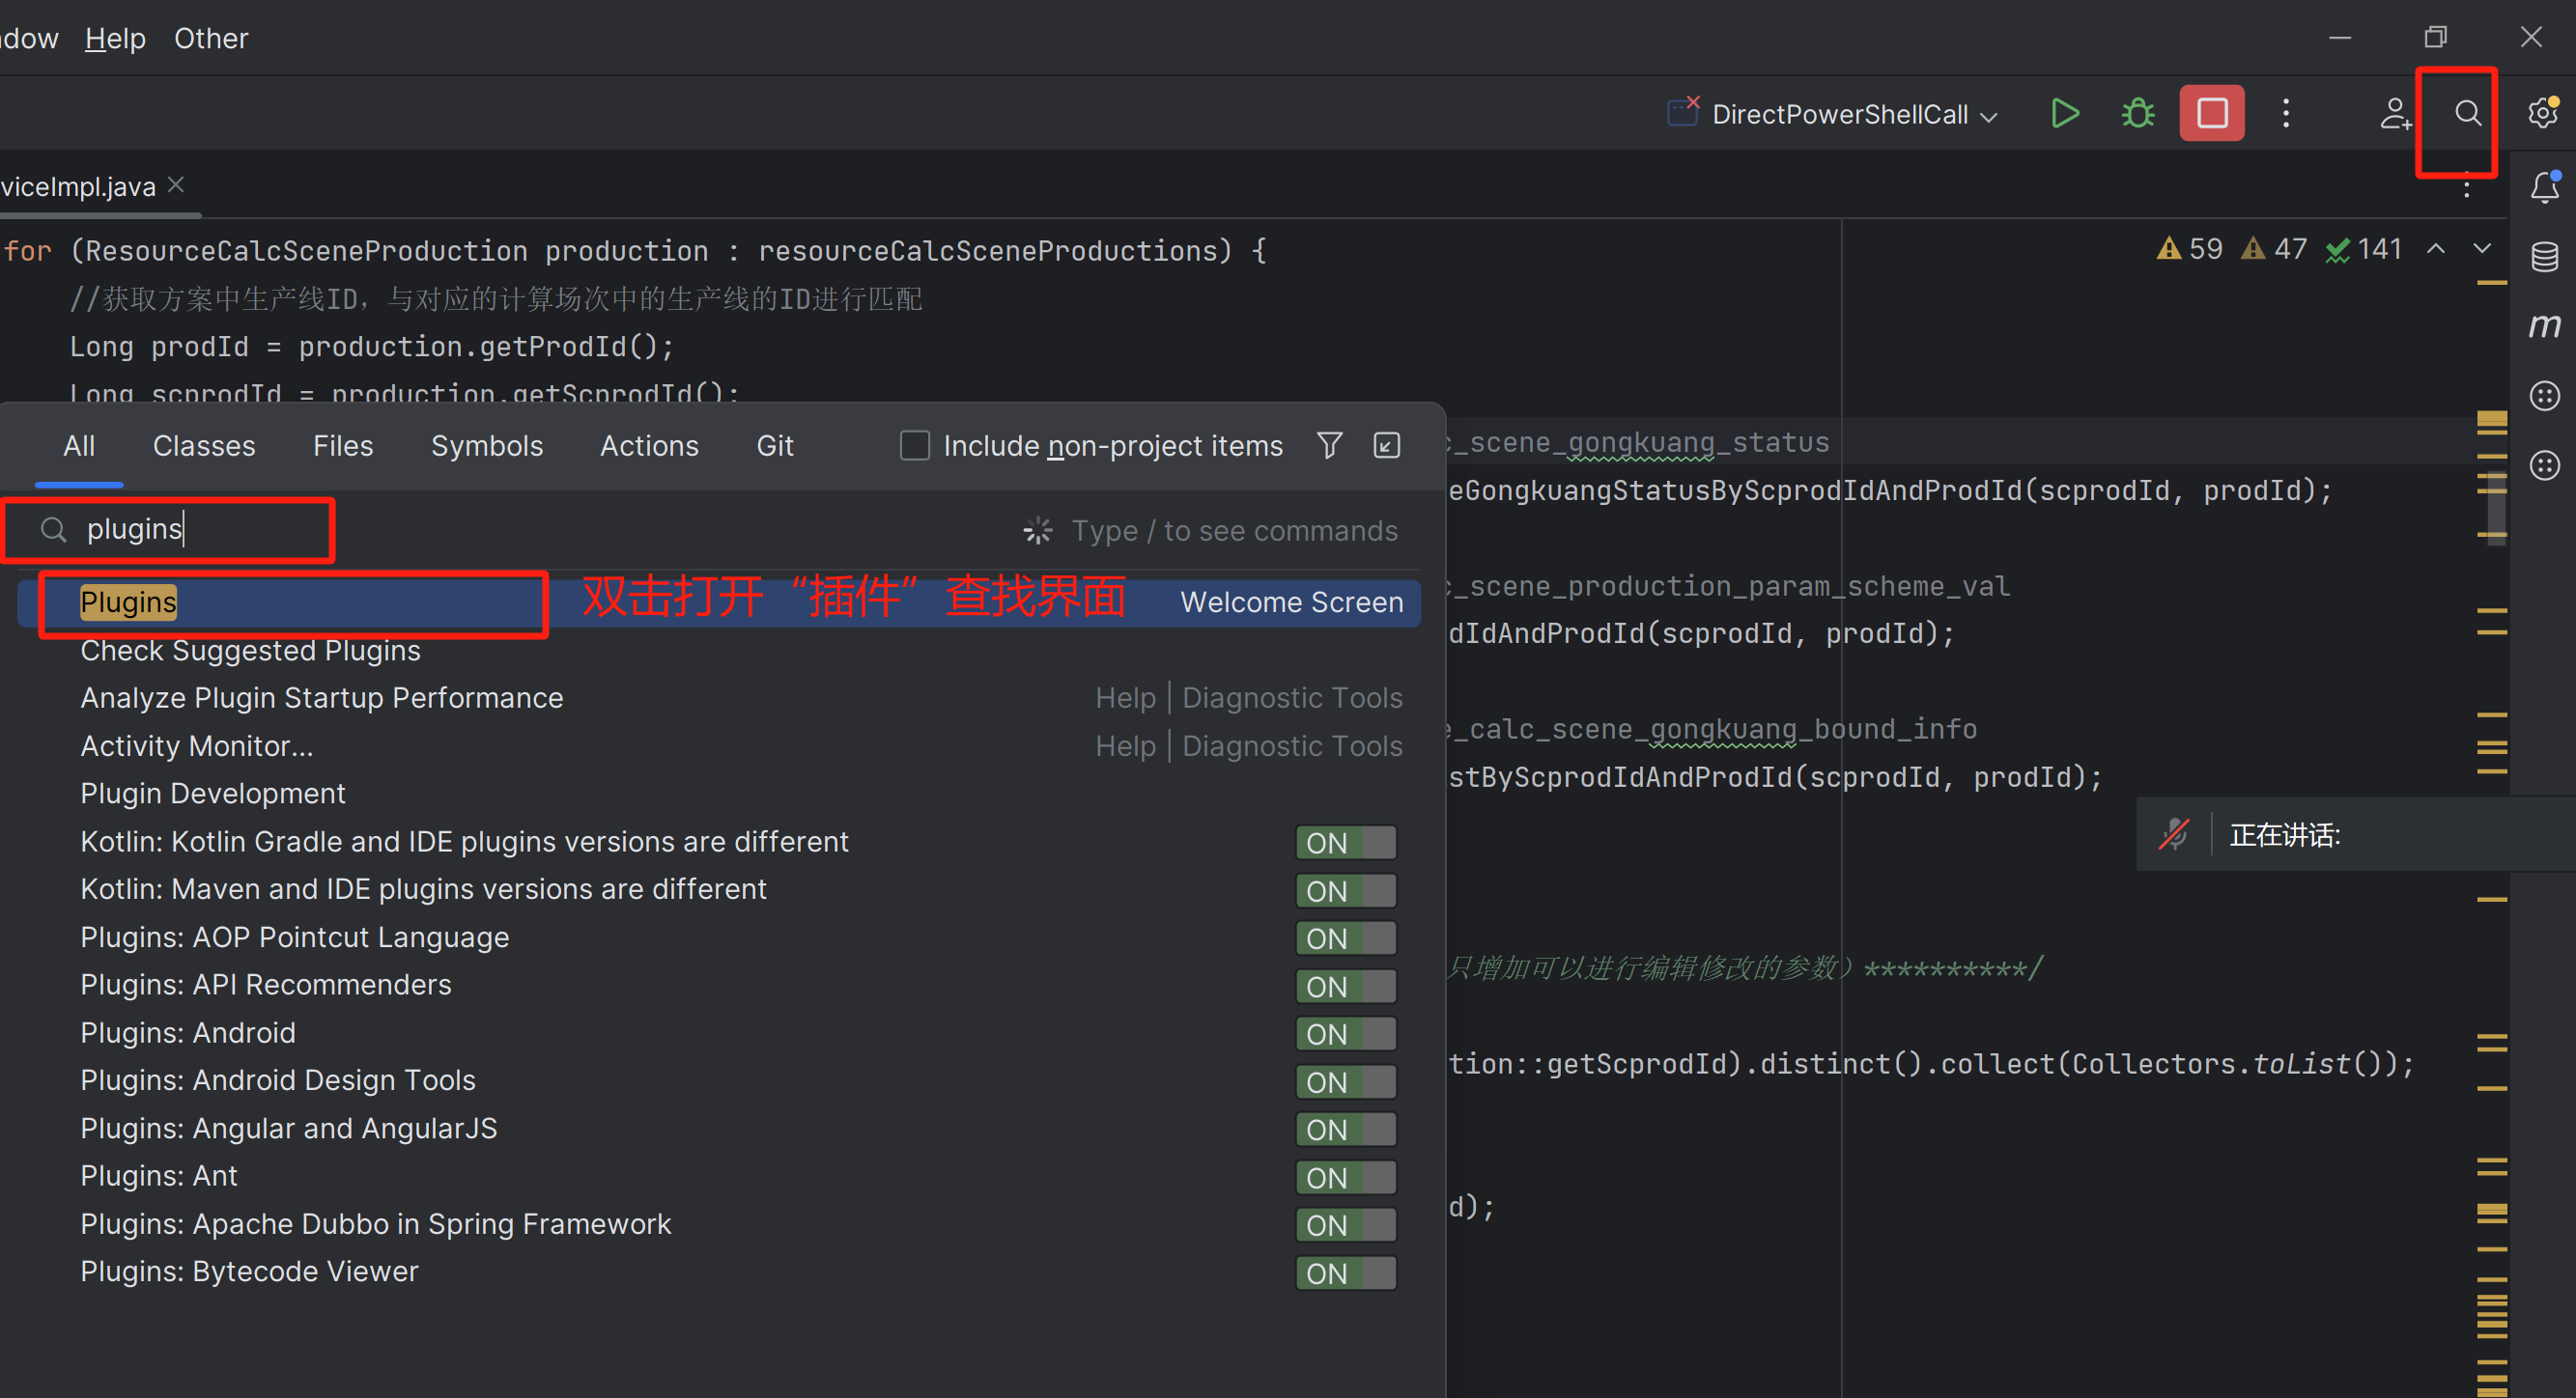Turn off Plugins: Android toggle

tap(1345, 1033)
